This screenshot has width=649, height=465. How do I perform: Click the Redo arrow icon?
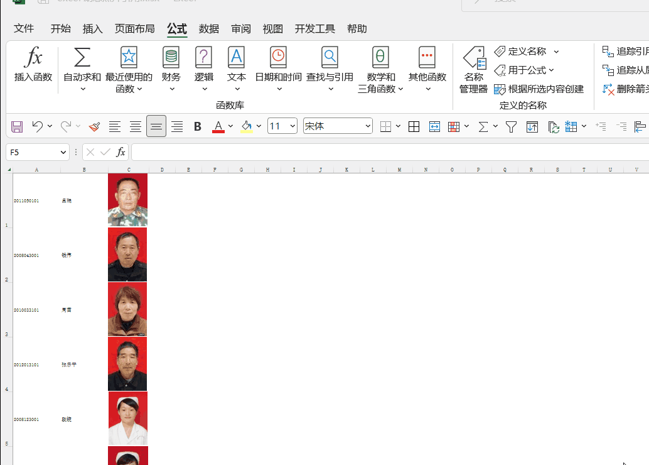coord(65,126)
